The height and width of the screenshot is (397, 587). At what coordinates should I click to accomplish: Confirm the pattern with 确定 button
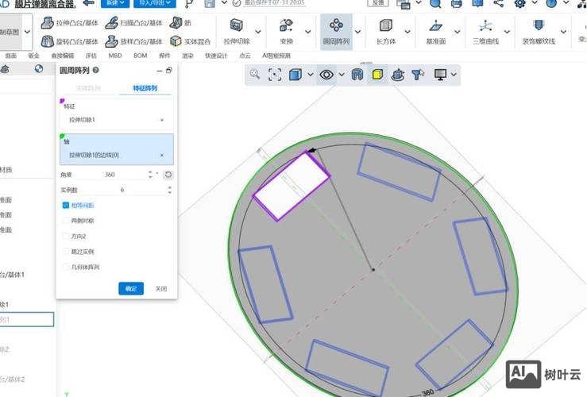(130, 288)
